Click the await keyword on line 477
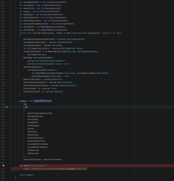Viewport: 174px width, 181px height. [x=27, y=169]
